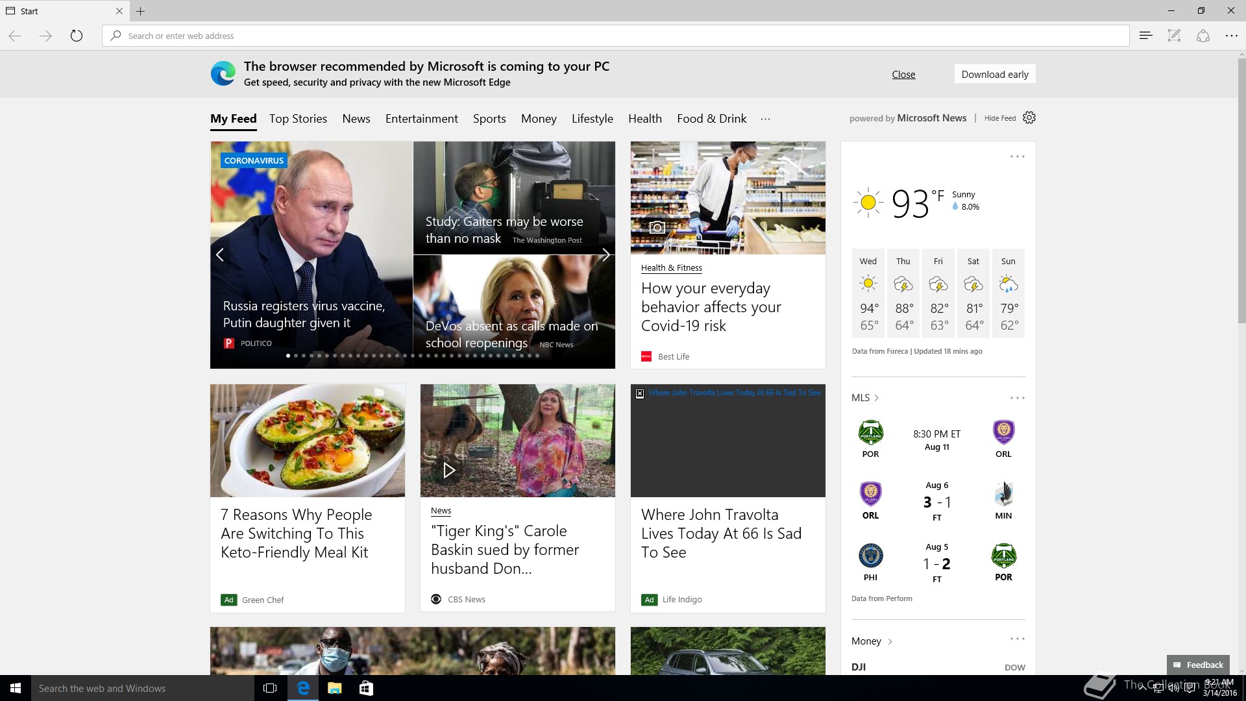
Task: Switch to the News tab
Action: point(356,119)
